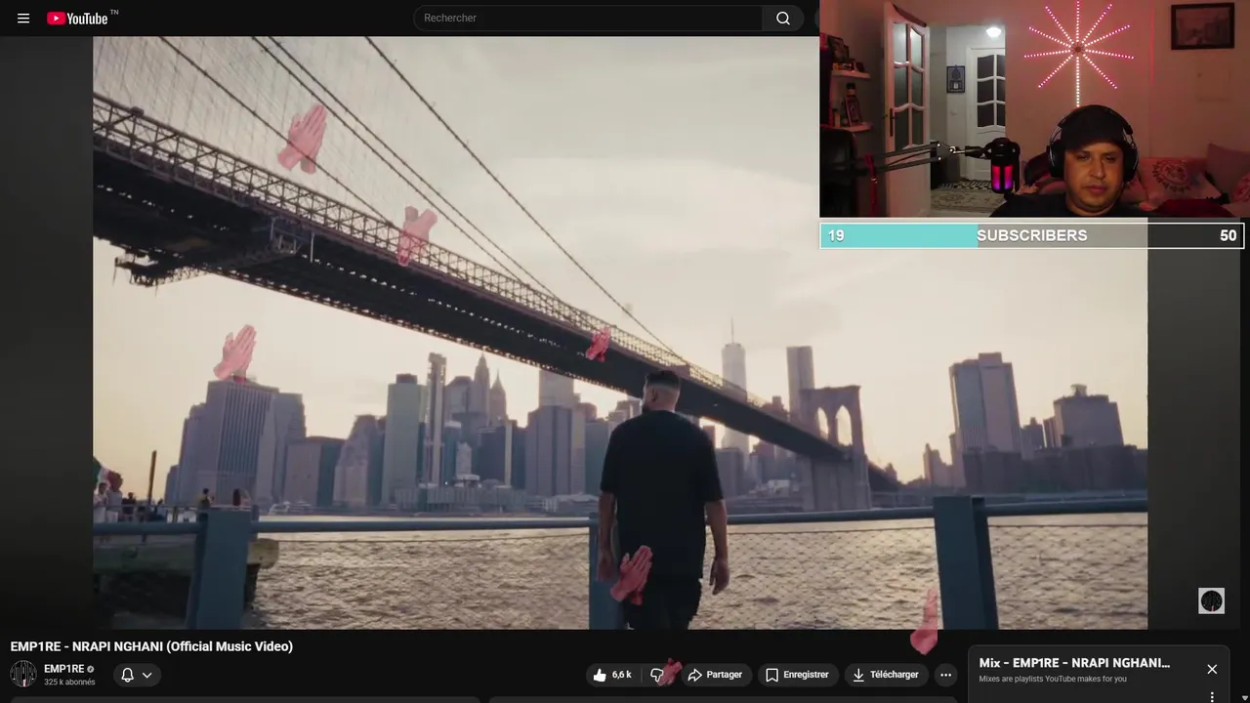Open the Mix playlist vertical dots menu

(x=1212, y=697)
